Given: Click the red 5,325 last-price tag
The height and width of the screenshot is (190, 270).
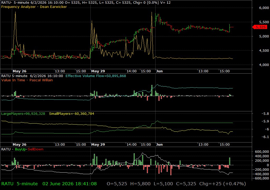Looking at the screenshot, I should click(x=260, y=27).
